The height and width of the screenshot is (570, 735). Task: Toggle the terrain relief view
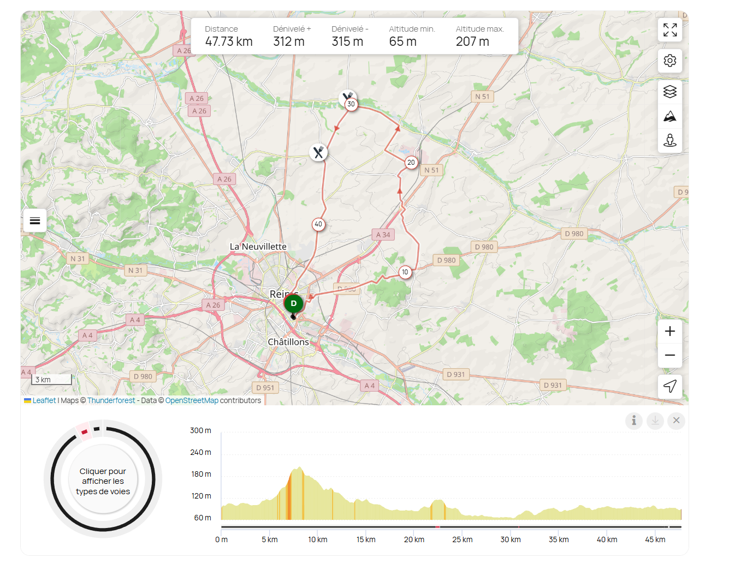tap(670, 116)
